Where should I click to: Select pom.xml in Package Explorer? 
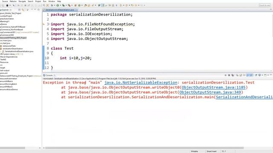coord(4,73)
